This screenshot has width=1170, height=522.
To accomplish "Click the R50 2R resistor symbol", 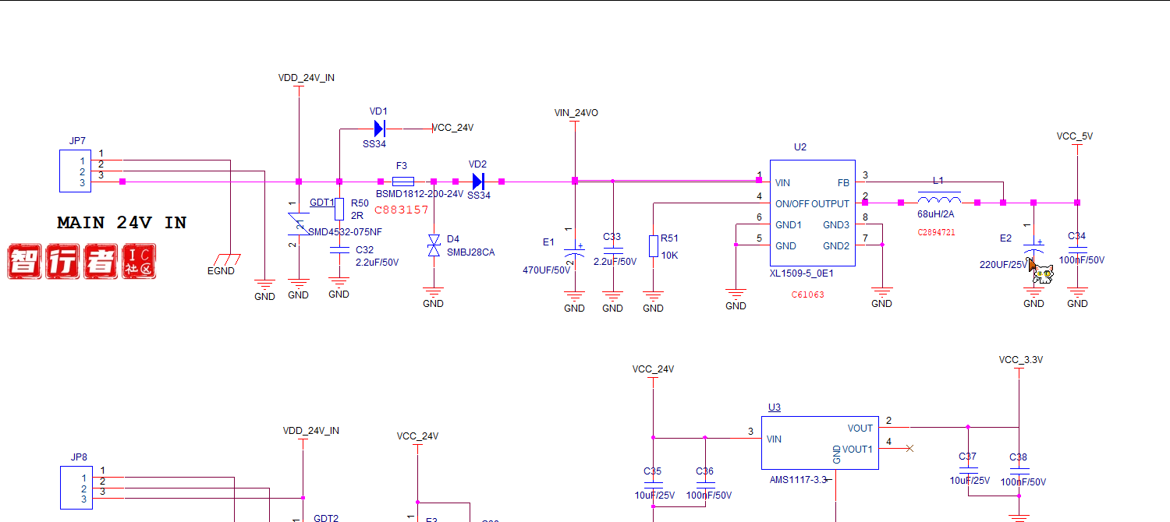I will tap(339, 209).
